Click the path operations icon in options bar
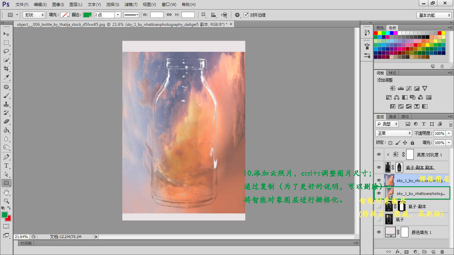The width and height of the screenshot is (454, 255). (203, 15)
